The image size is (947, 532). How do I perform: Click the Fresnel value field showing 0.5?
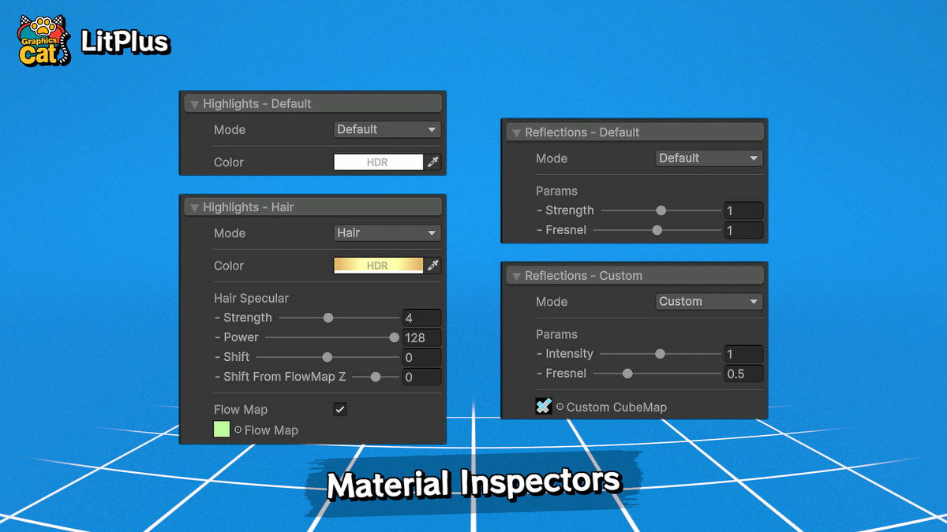[x=743, y=374]
